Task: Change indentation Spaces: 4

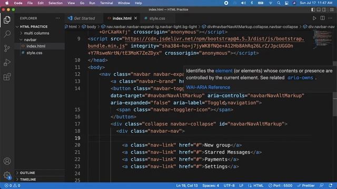Action: coord(211,185)
